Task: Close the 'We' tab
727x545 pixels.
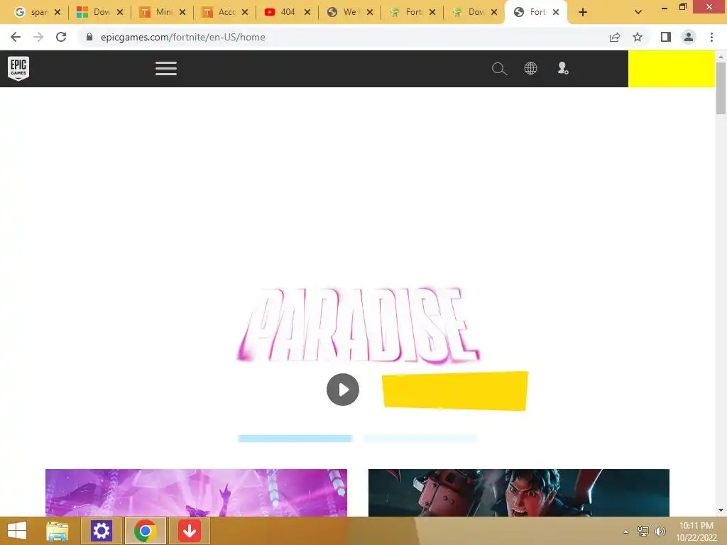Action: [x=370, y=12]
